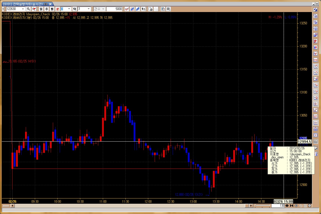
Task: Click the bar-count zoom slider at bottom
Action: (263, 206)
